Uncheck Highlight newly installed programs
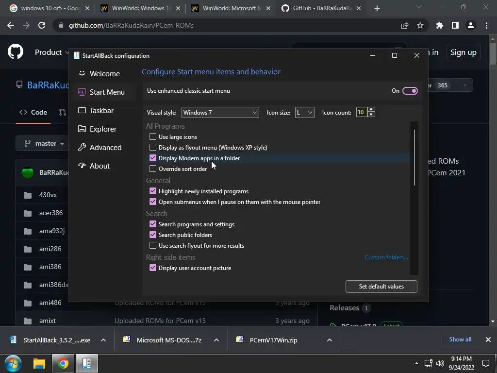This screenshot has width=497, height=373. tap(153, 191)
